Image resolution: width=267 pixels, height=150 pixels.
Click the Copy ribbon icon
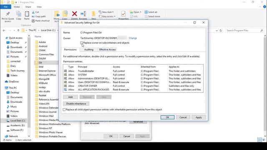coord(18,14)
